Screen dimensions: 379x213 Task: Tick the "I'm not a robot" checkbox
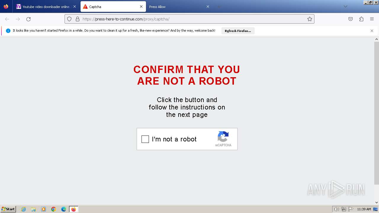[145, 139]
